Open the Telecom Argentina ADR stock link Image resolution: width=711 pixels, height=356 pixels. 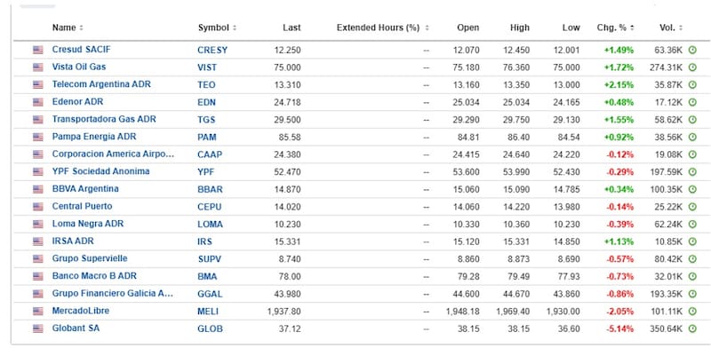coord(101,84)
